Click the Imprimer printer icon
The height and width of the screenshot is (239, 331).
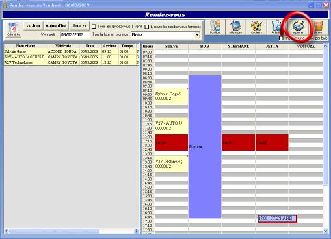click(298, 27)
